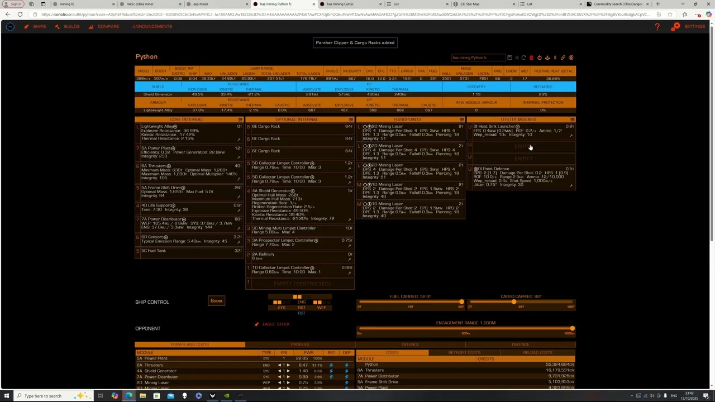This screenshot has height=402, width=715.
Task: Click the build name input field
Action: (x=478, y=58)
